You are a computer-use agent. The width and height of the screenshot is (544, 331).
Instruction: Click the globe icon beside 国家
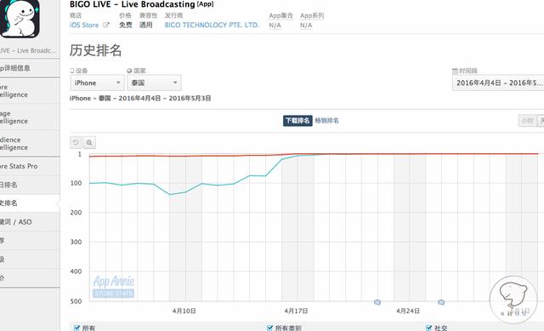(x=129, y=71)
